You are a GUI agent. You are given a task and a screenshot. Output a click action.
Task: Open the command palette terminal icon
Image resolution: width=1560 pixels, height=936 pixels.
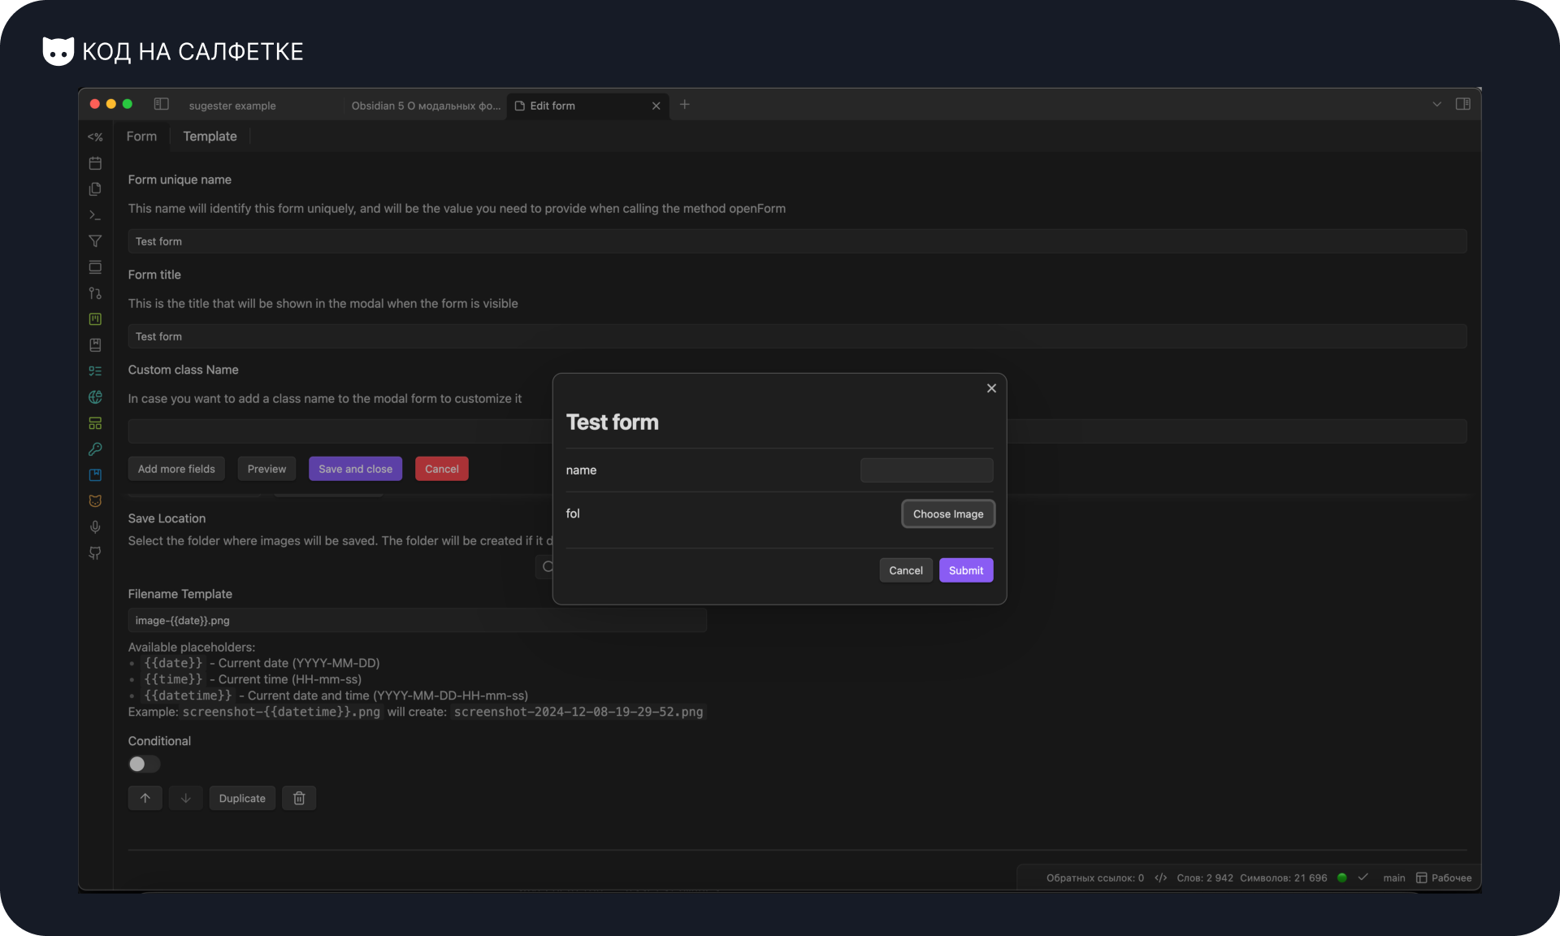(95, 215)
